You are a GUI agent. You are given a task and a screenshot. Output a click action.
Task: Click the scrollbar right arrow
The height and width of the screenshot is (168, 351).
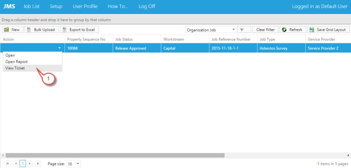tap(348, 155)
